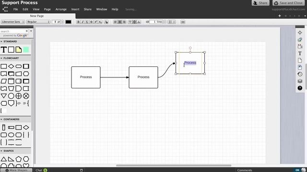Select the Text shape in Standard panel

click(x=4, y=50)
